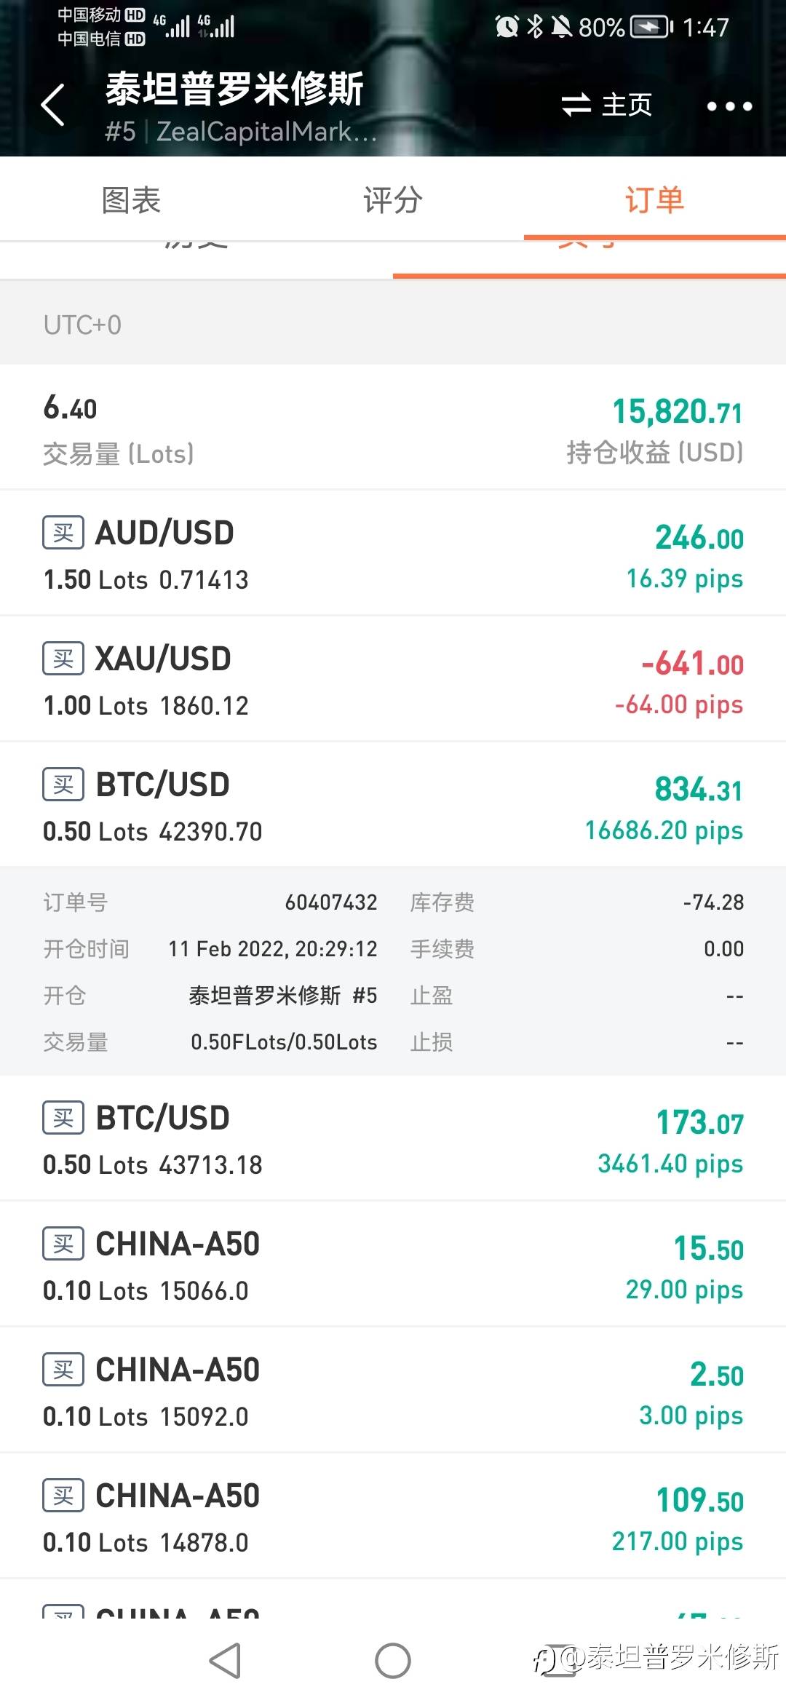The height and width of the screenshot is (1703, 786).
Task: Switch to the 评分 tab
Action: [393, 200]
